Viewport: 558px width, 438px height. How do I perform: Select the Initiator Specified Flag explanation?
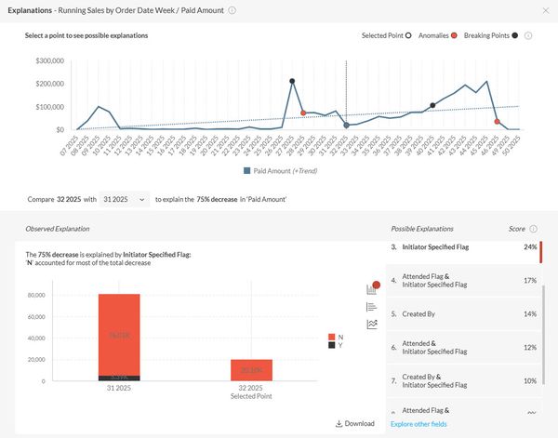click(454, 247)
